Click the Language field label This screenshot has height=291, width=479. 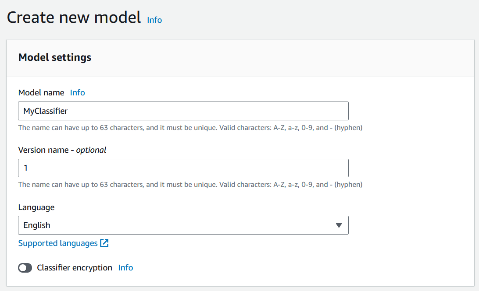tap(36, 207)
